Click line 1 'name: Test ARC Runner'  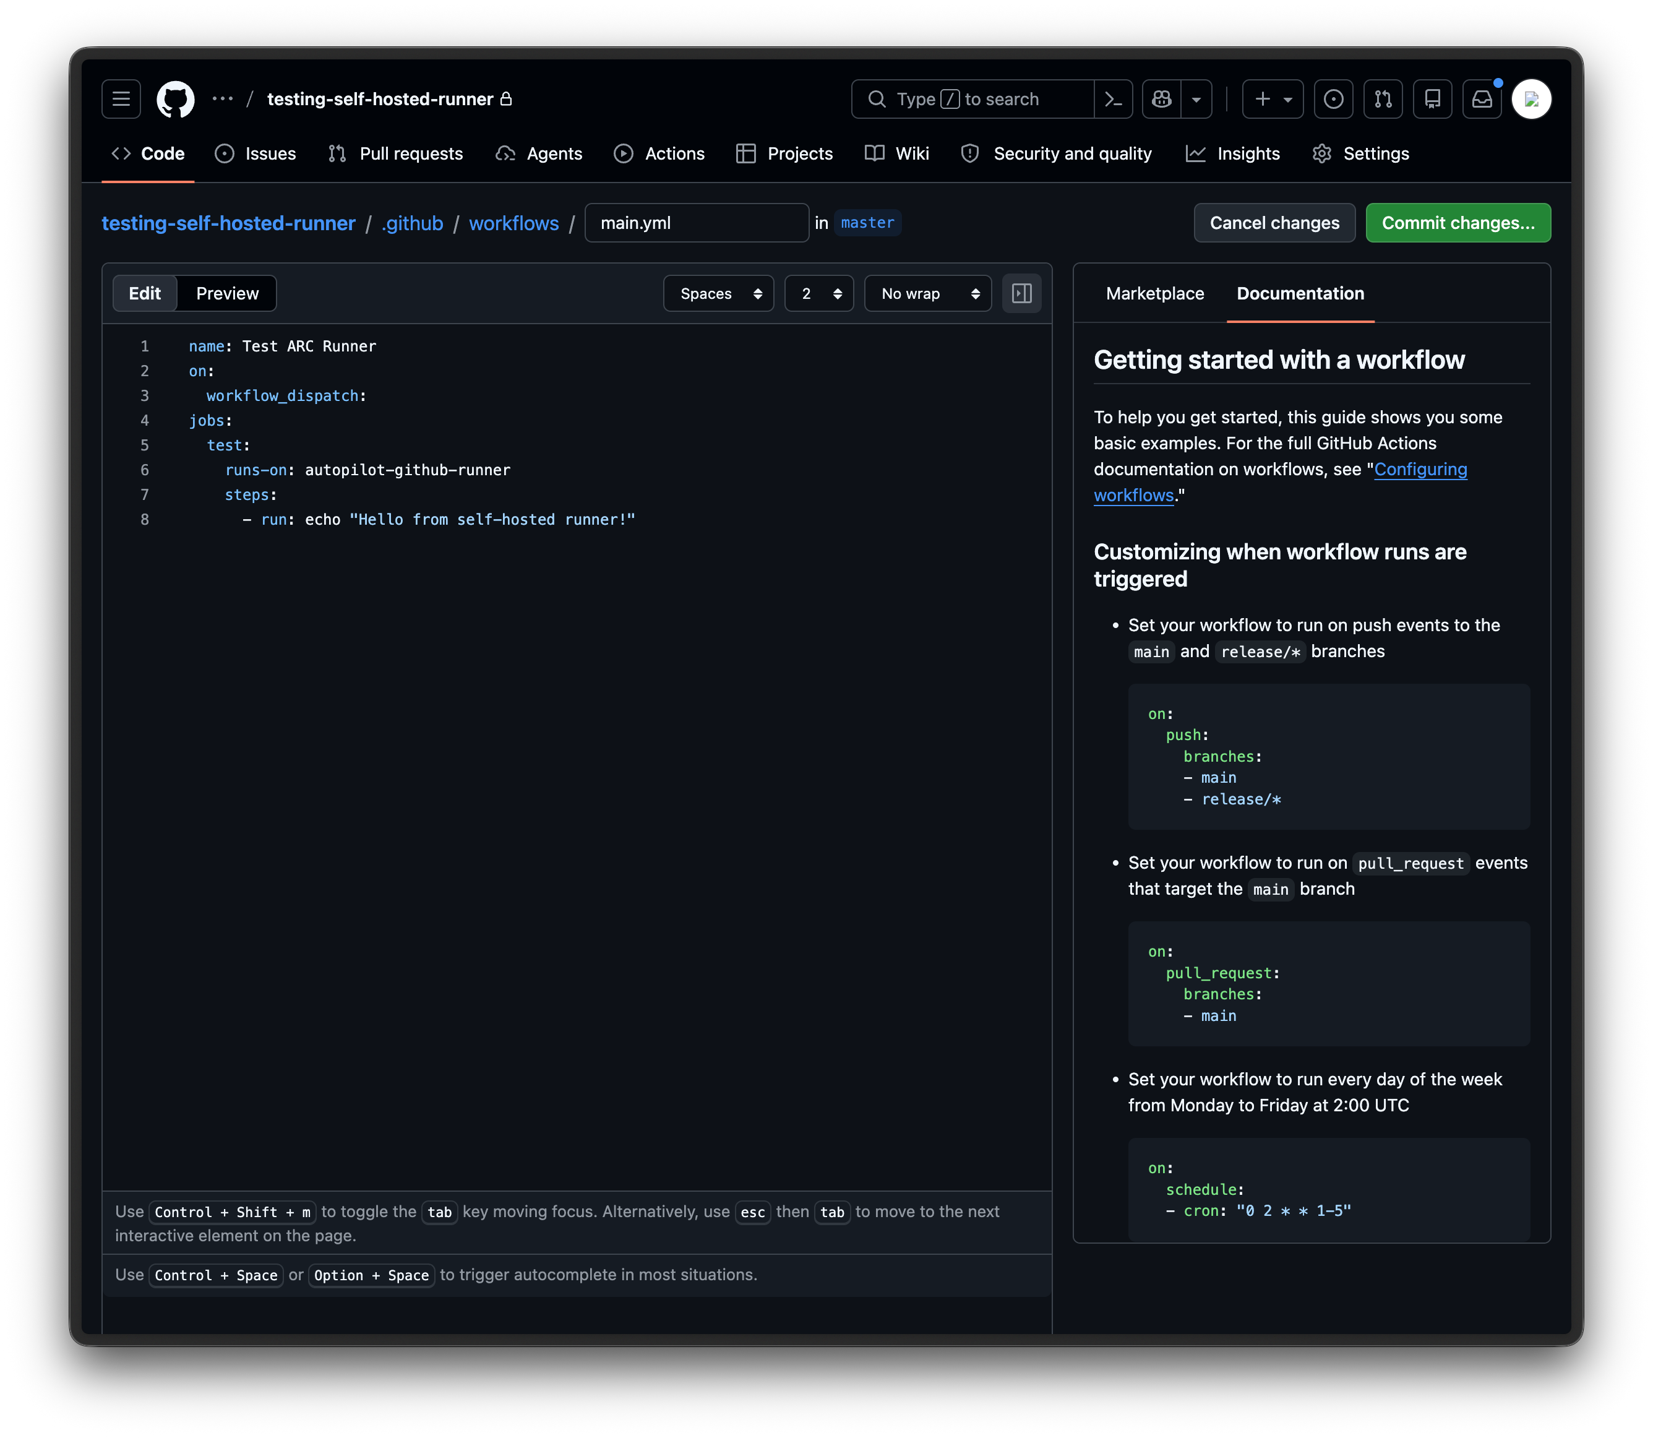click(283, 347)
